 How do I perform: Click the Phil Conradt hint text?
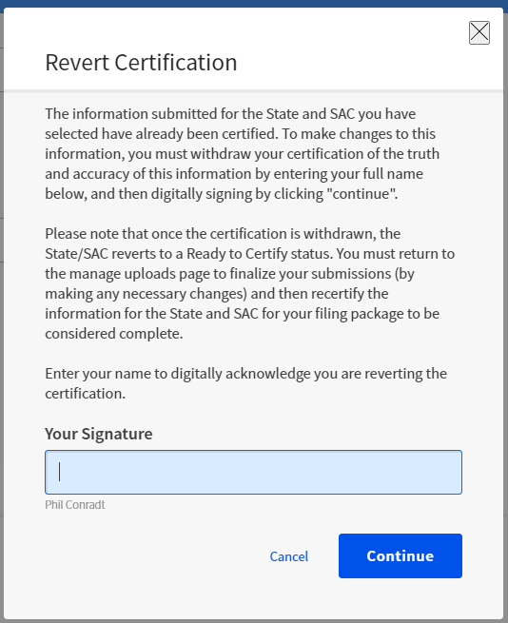click(x=75, y=505)
